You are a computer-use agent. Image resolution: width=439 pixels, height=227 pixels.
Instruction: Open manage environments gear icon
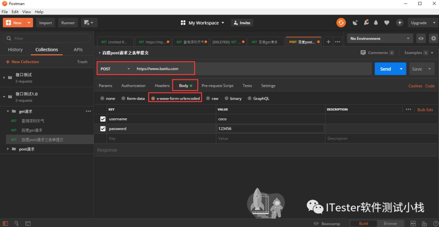pyautogui.click(x=433, y=39)
